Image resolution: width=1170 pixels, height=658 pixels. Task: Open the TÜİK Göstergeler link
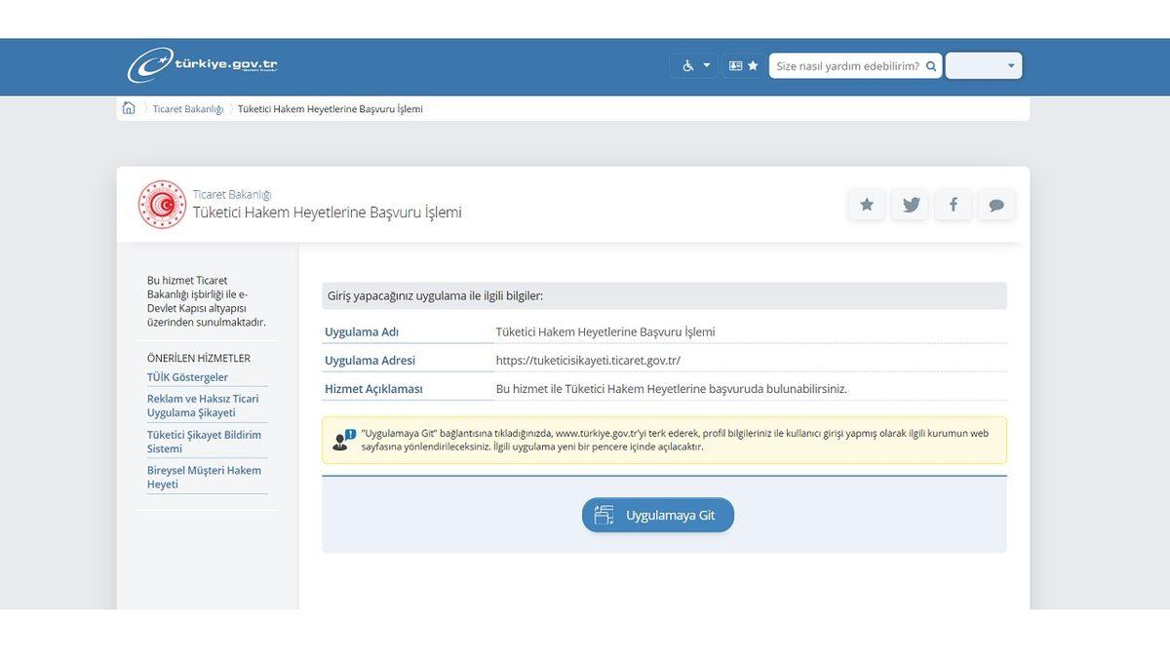[185, 377]
